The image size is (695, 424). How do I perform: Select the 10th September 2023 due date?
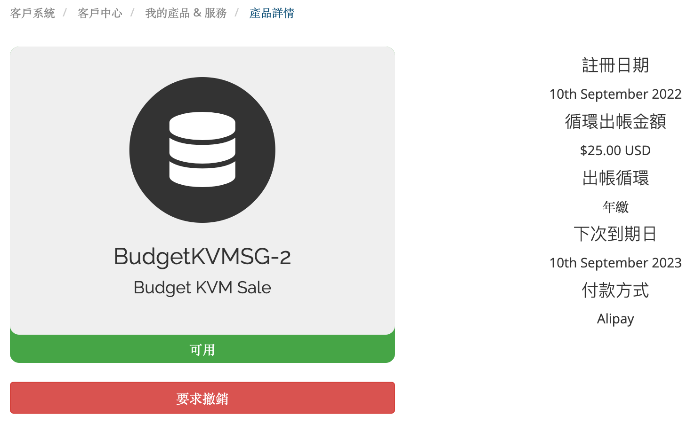click(615, 263)
